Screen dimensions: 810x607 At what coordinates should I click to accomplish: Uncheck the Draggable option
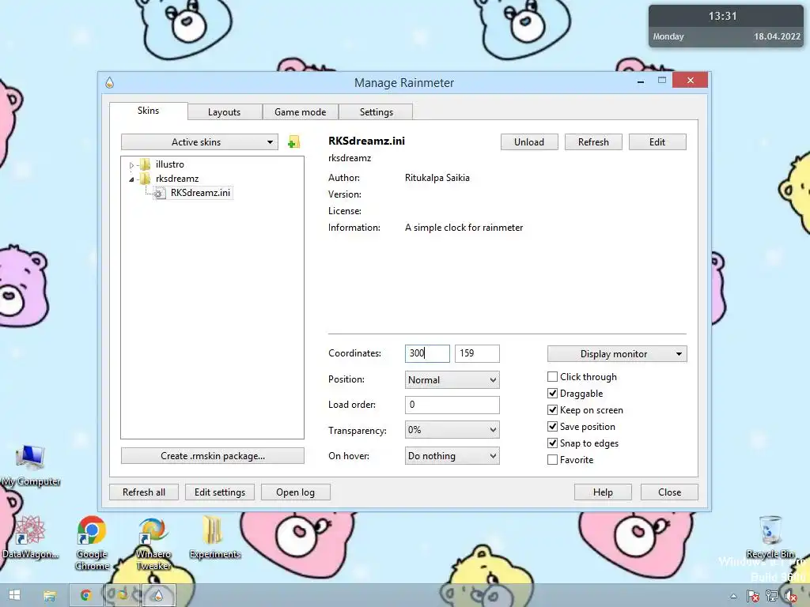click(552, 394)
